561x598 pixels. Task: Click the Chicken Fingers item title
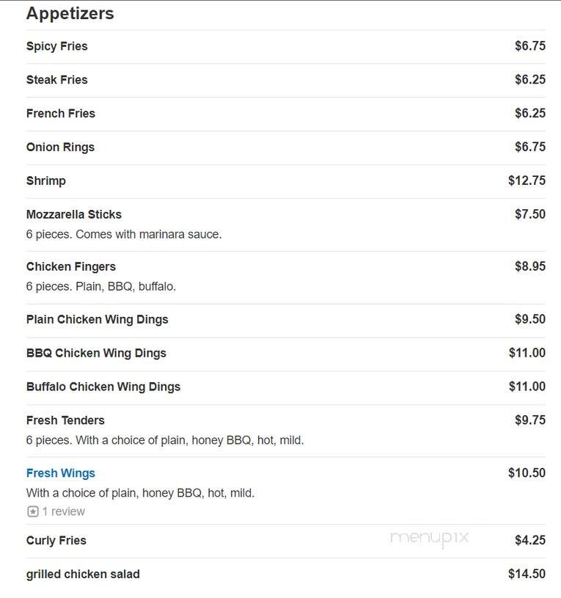pyautogui.click(x=71, y=266)
